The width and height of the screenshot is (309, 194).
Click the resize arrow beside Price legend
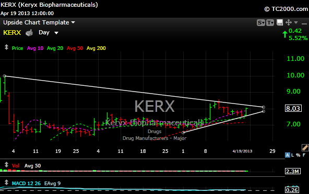click(x=6, y=47)
